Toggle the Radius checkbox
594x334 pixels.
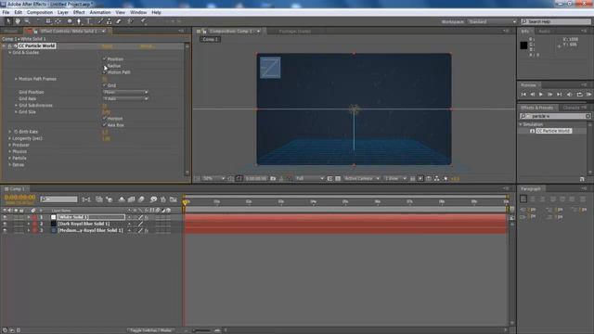(105, 66)
